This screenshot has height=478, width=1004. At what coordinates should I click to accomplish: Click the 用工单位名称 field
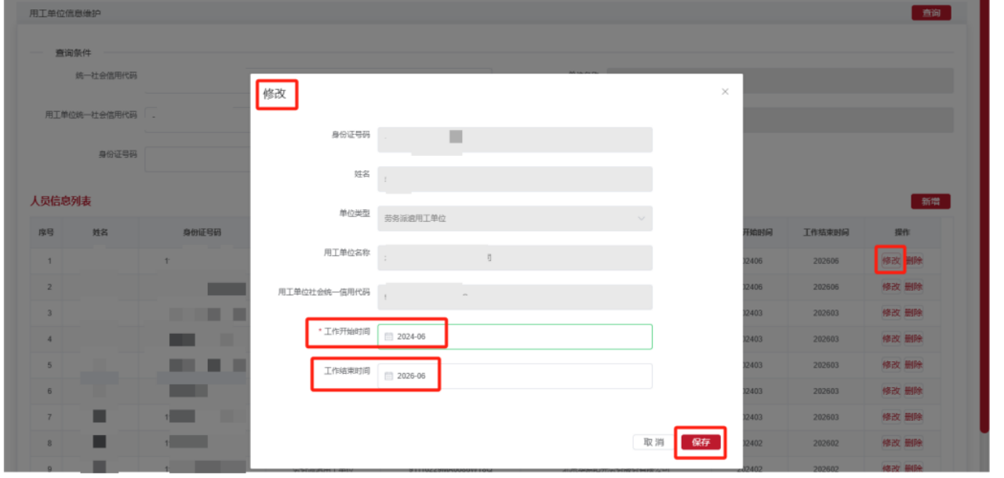pos(515,258)
